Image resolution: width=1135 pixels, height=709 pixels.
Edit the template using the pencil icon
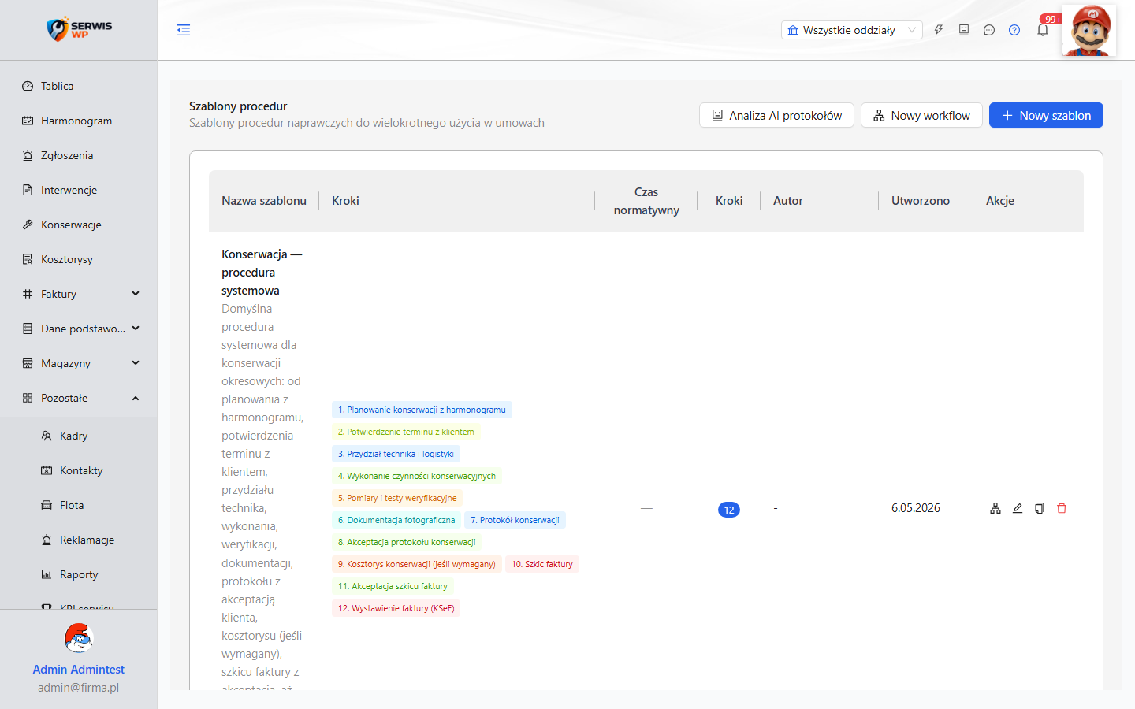pos(1018,508)
